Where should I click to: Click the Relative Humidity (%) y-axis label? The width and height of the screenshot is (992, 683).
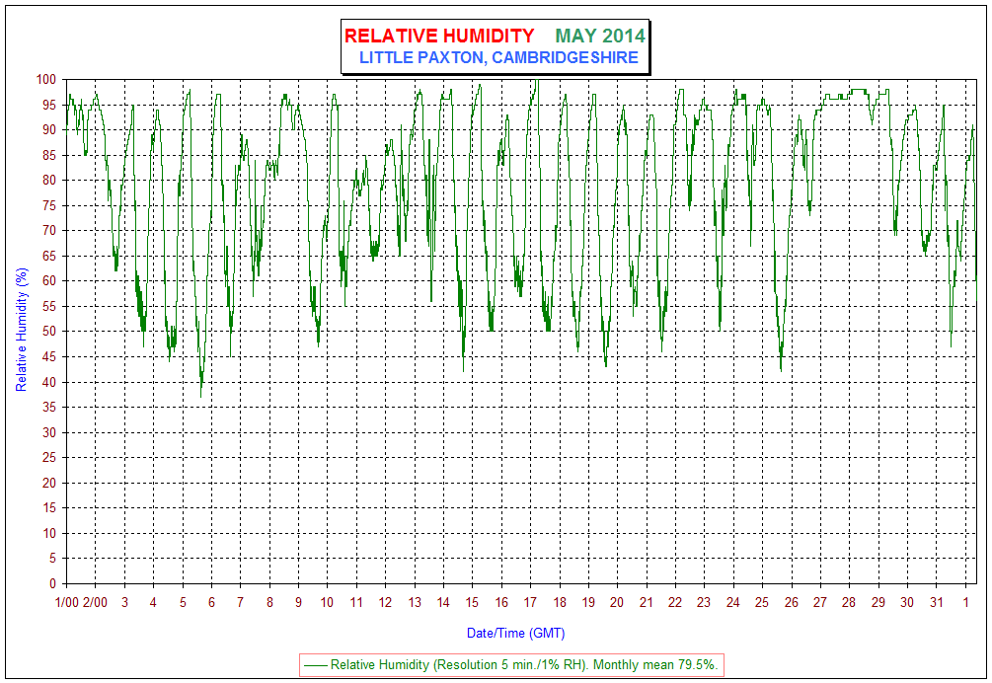(22, 330)
